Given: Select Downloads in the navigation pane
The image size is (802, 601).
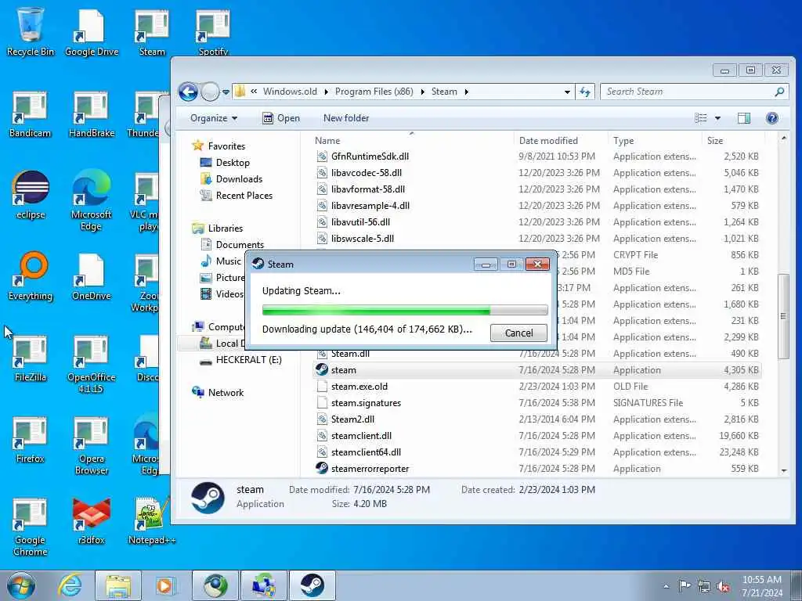Looking at the screenshot, I should 239,179.
